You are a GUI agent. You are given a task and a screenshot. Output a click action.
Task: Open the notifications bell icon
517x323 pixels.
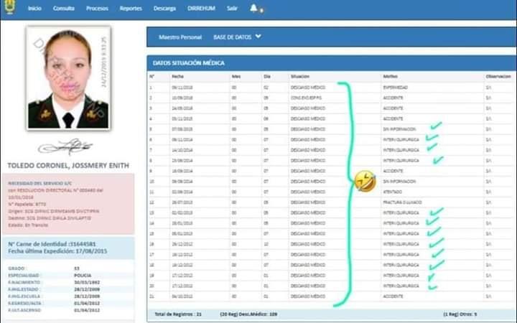[253, 8]
